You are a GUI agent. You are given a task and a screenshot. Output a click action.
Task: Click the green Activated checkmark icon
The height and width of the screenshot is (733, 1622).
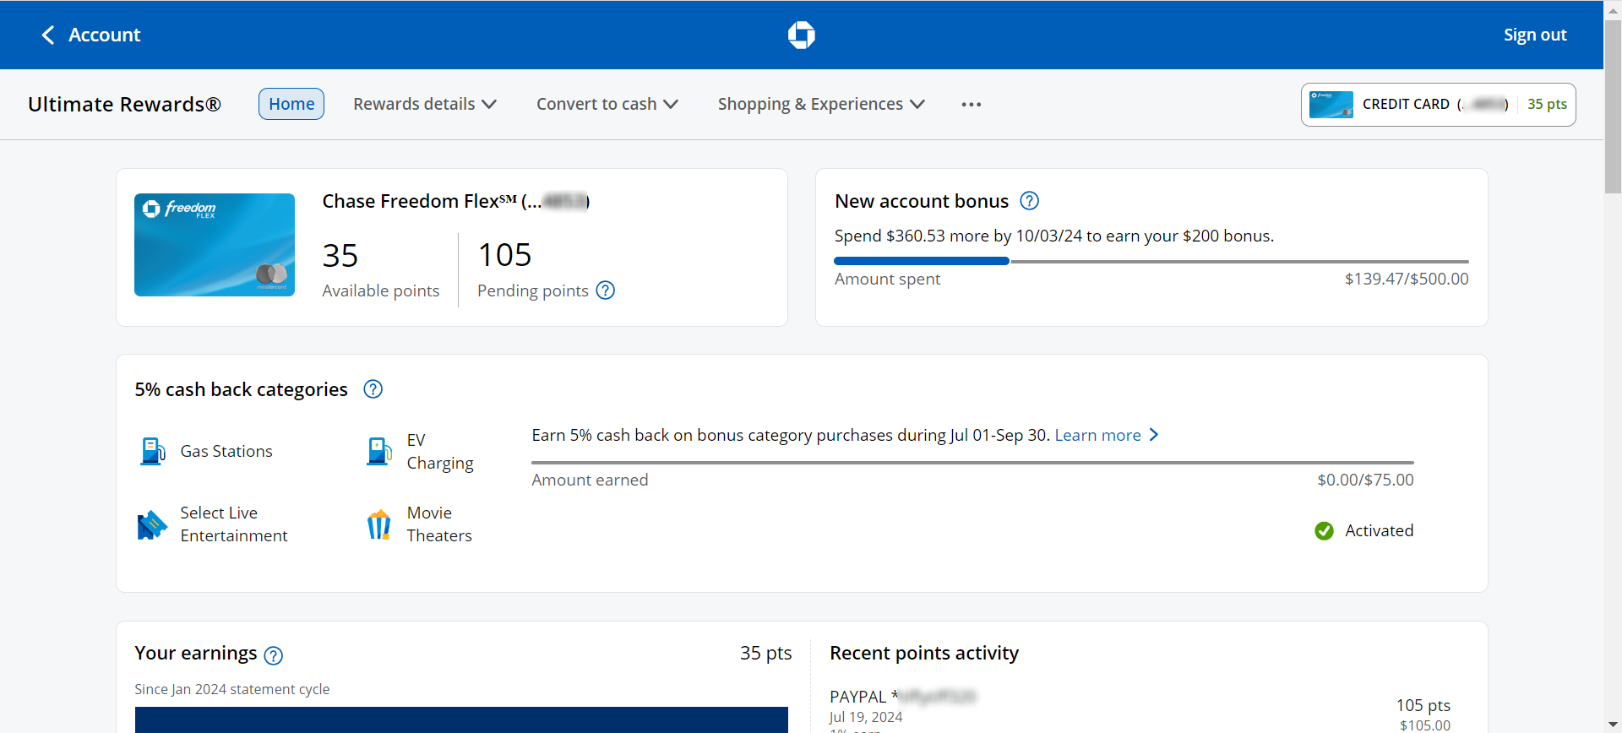[x=1324, y=530]
